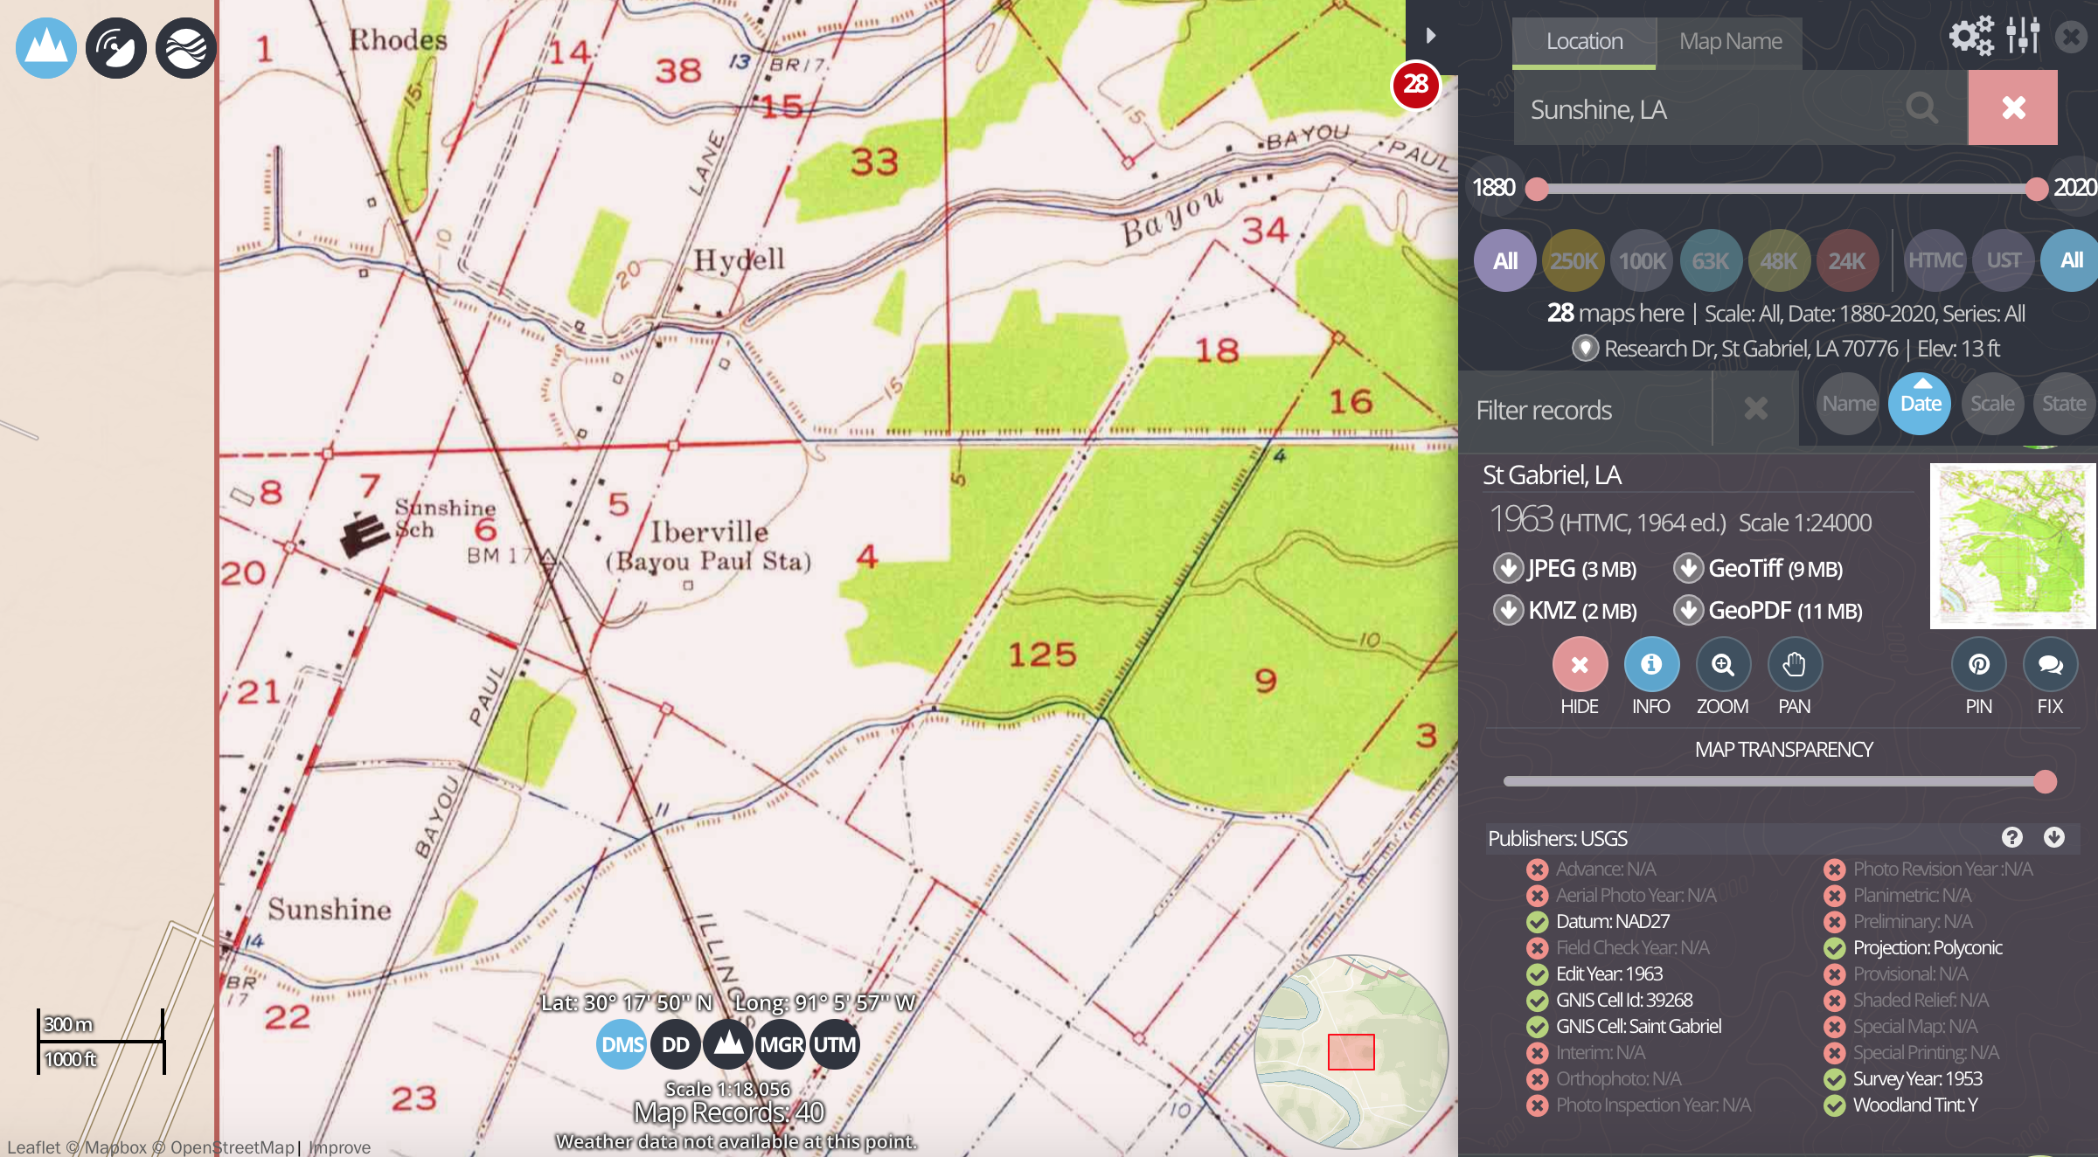Pin map with PIN icon
Image resolution: width=2098 pixels, height=1157 pixels.
pos(1978,665)
